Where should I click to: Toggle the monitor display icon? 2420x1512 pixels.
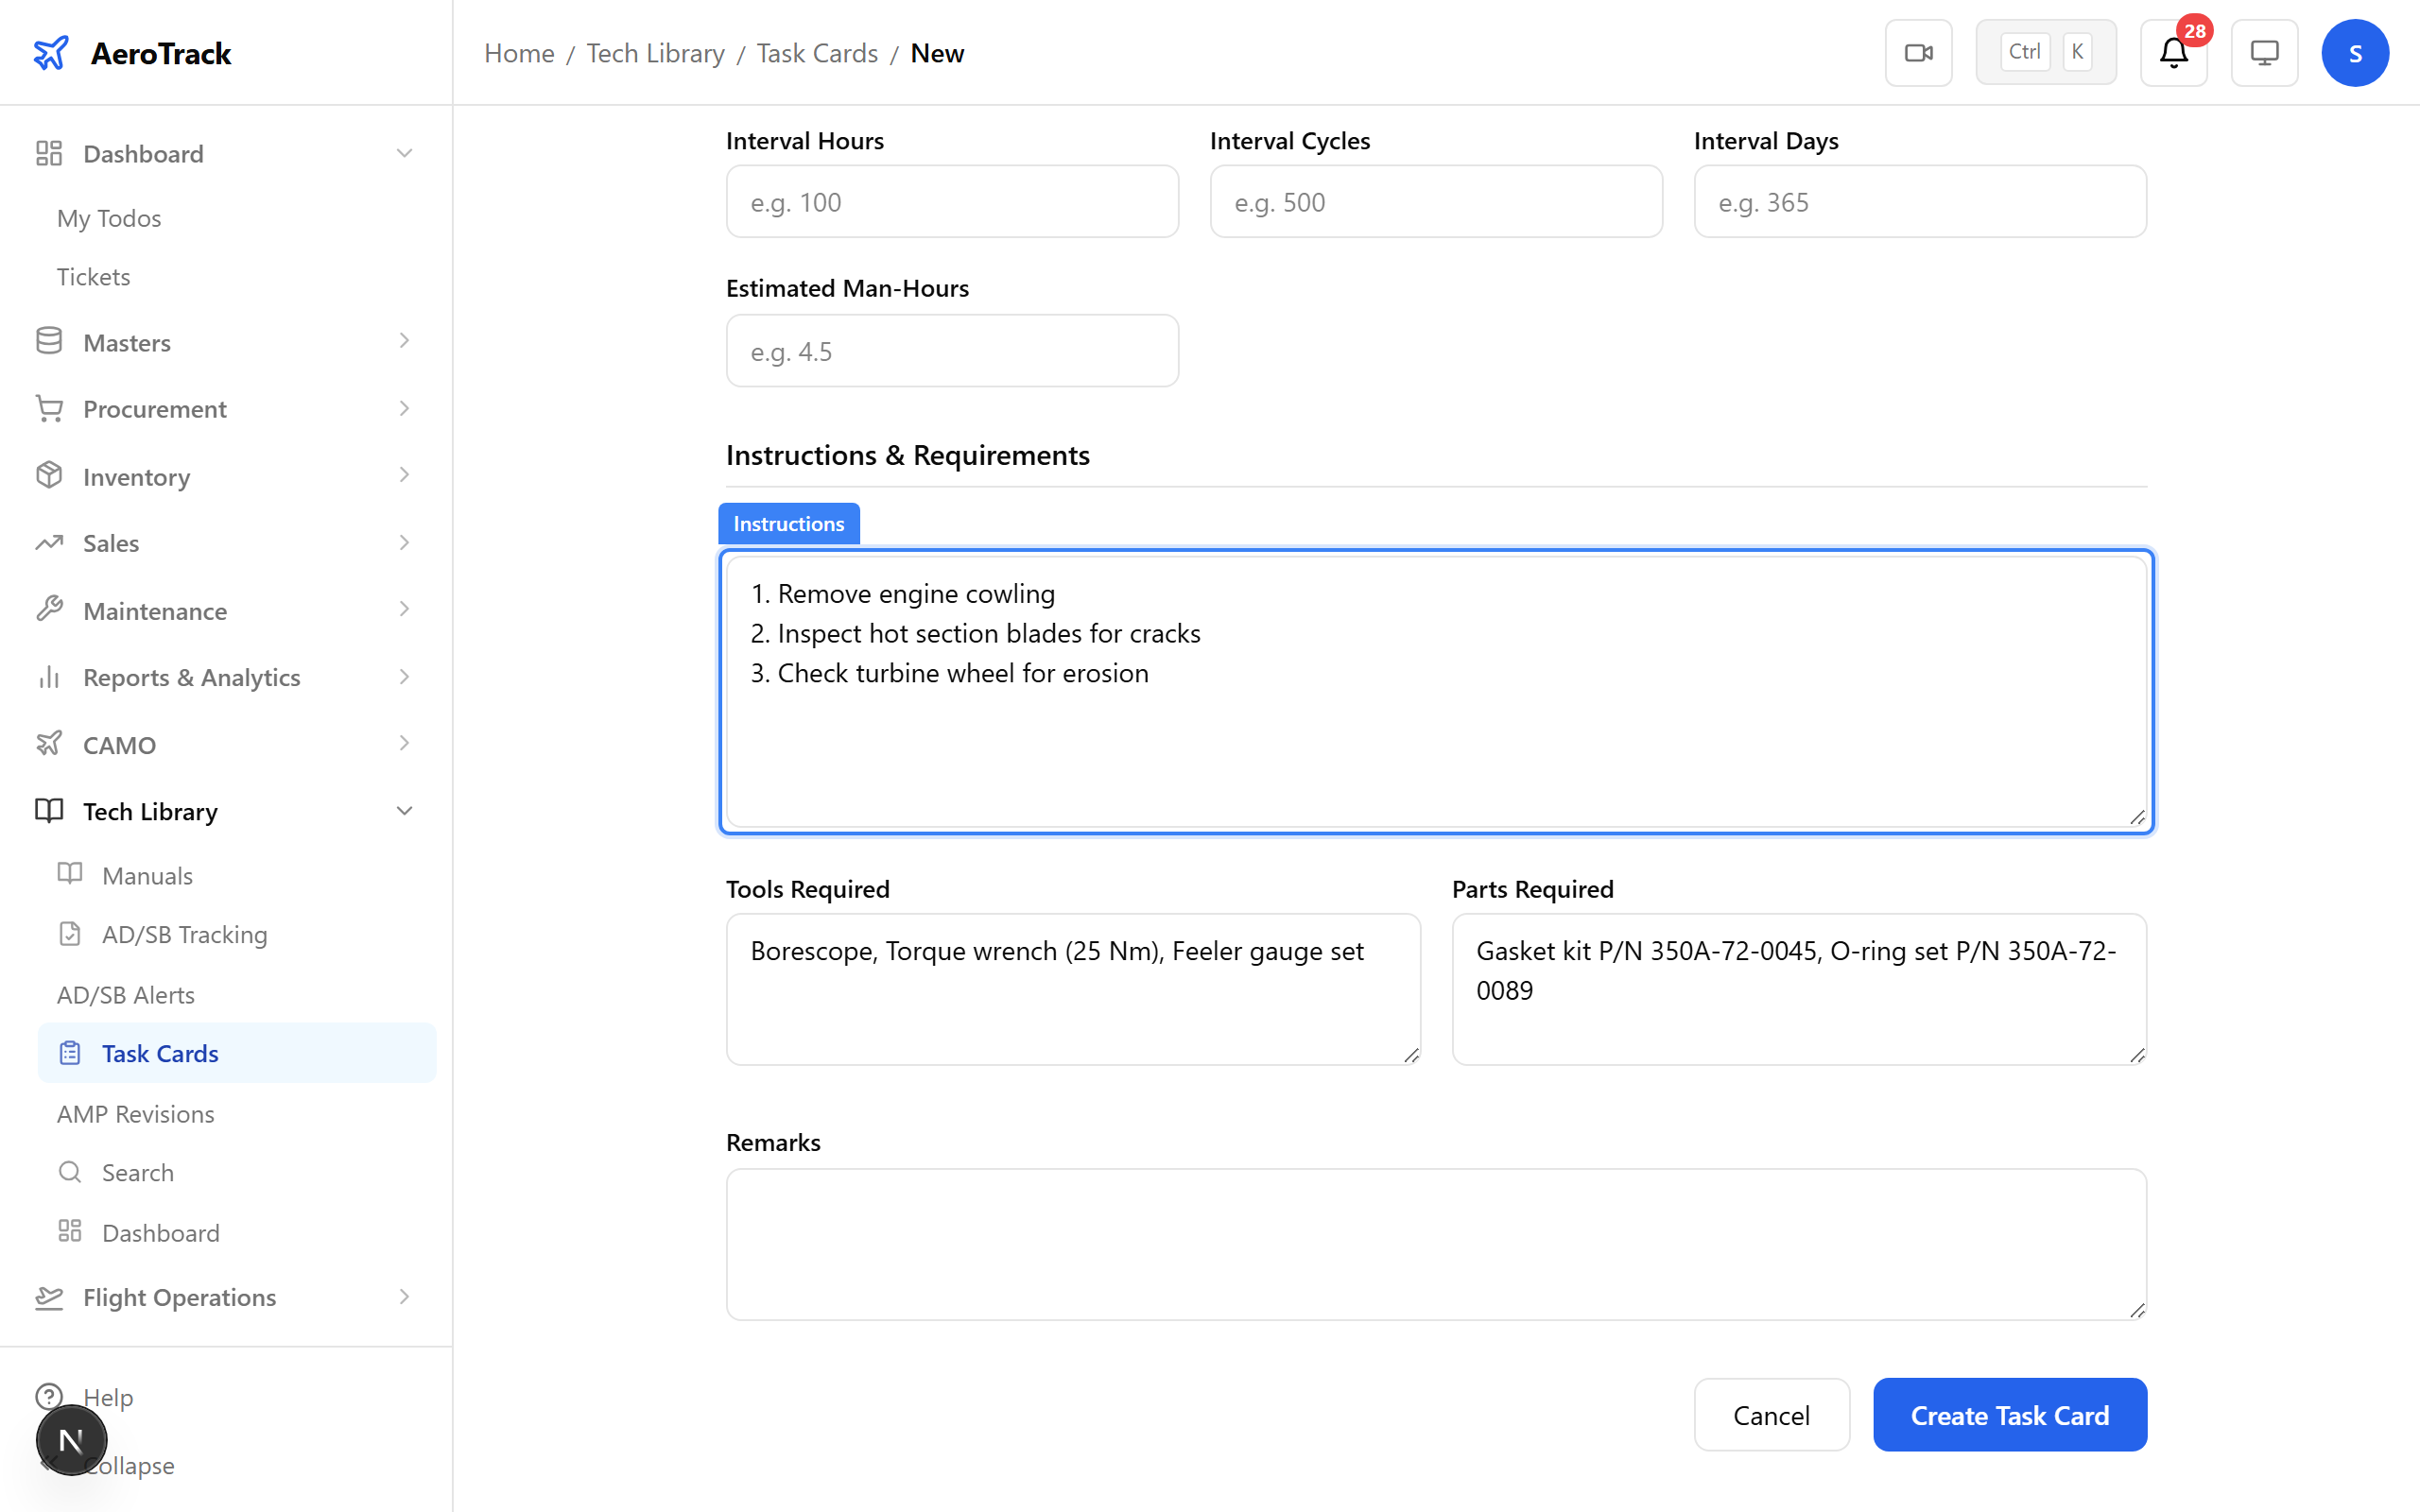point(2263,52)
